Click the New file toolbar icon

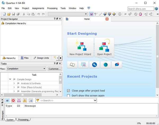click(x=4, y=14)
